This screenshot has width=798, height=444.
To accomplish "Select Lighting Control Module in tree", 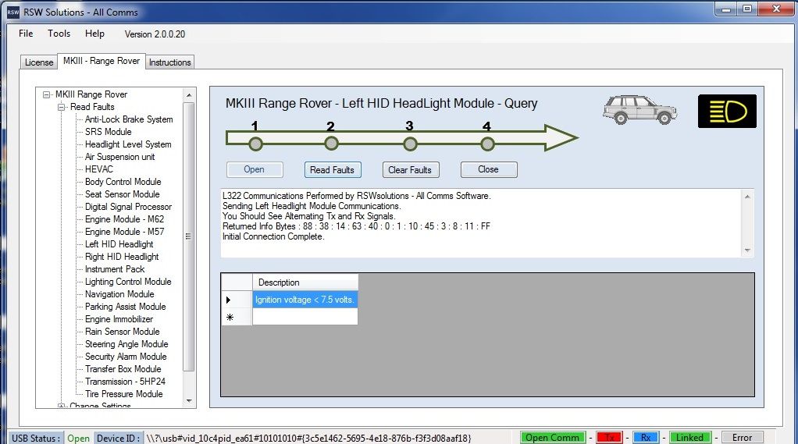I will (x=128, y=282).
